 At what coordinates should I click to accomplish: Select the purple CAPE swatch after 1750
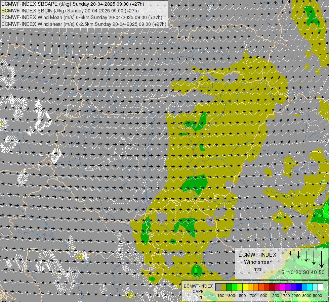288,287
